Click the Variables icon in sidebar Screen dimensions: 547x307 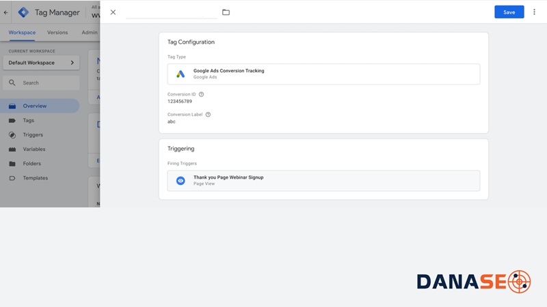[12, 149]
